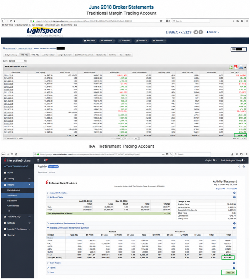Screen dimensions: 250x279
Task: Export Lightspeed report as PDF icon
Action: tap(236, 67)
